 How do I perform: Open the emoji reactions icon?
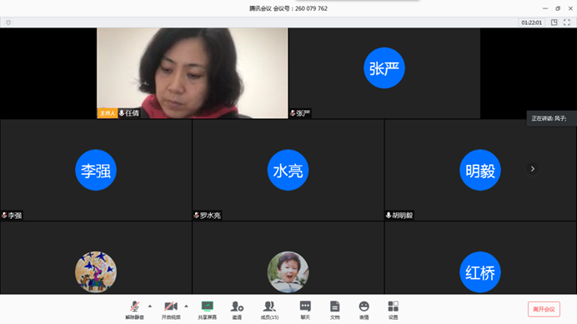point(364,310)
